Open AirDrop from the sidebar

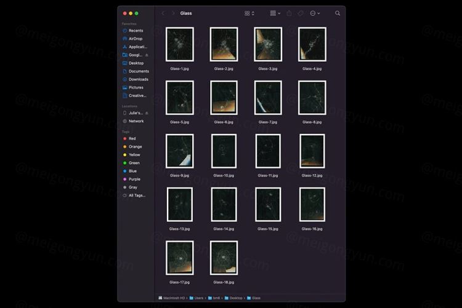tap(135, 39)
